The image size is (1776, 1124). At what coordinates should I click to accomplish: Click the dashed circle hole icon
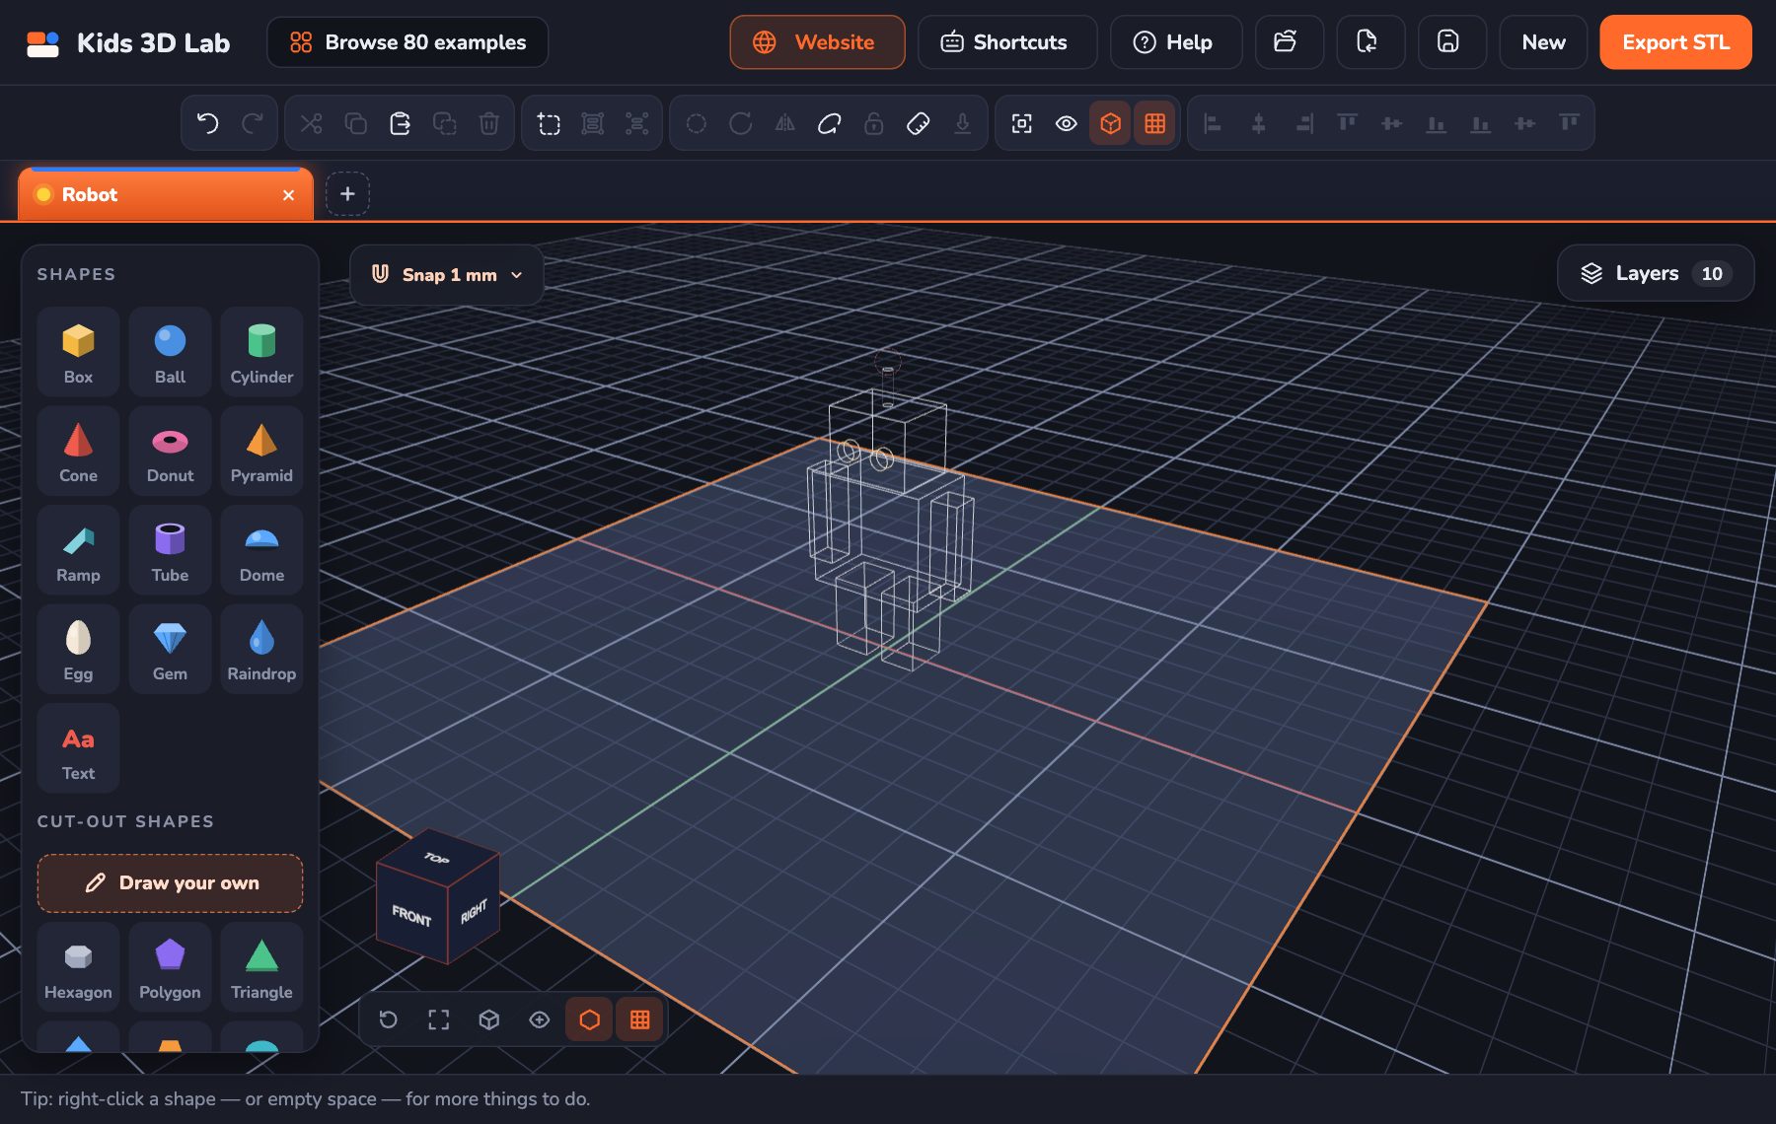coord(696,123)
